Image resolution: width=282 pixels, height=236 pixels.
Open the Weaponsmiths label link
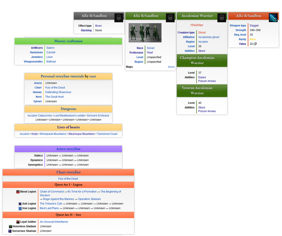33,62
